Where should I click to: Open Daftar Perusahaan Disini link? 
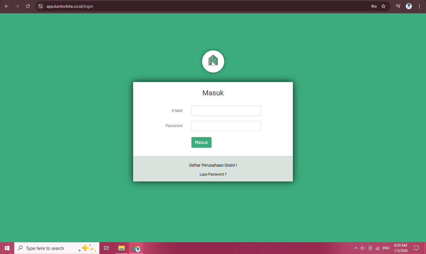click(213, 165)
